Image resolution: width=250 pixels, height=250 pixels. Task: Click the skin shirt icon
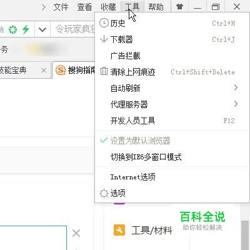[179, 7]
